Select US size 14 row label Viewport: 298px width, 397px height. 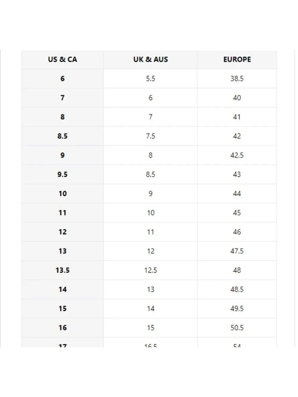coord(62,289)
